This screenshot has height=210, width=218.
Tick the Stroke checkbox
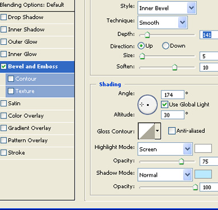3,153
